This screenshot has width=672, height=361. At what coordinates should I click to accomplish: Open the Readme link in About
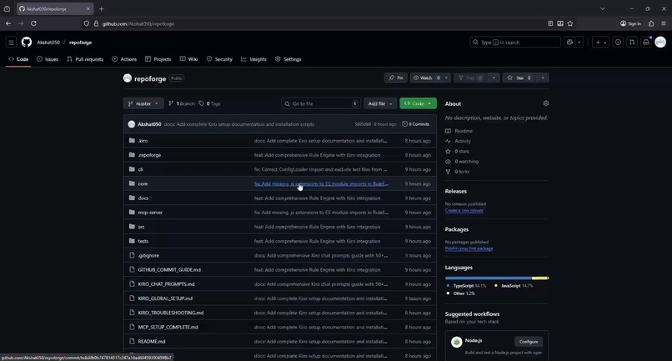pos(459,131)
